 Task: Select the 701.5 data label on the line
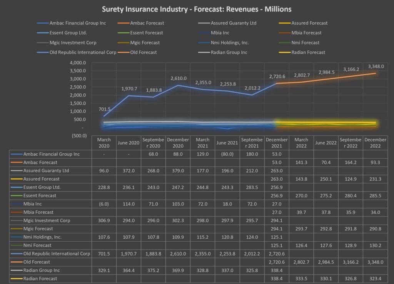click(x=104, y=109)
